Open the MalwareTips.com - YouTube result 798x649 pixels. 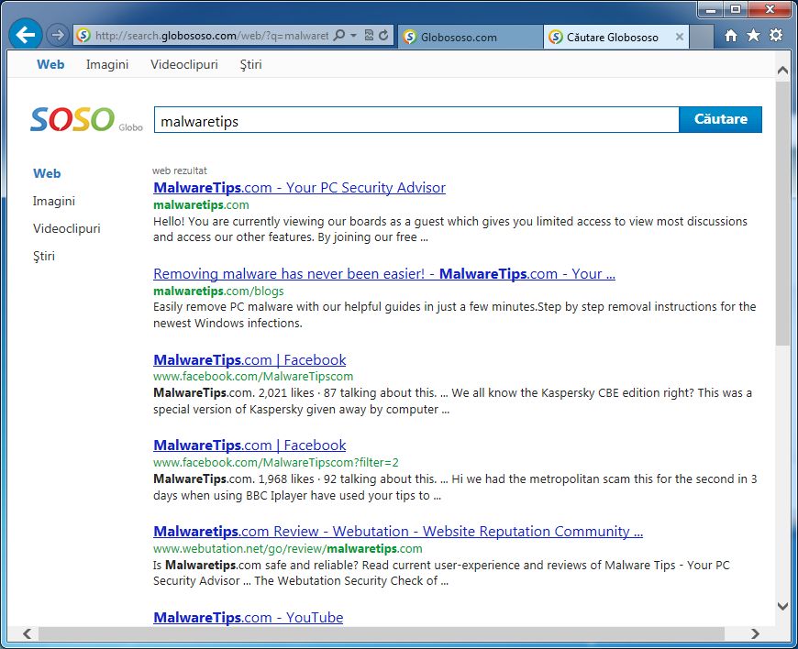click(x=248, y=618)
